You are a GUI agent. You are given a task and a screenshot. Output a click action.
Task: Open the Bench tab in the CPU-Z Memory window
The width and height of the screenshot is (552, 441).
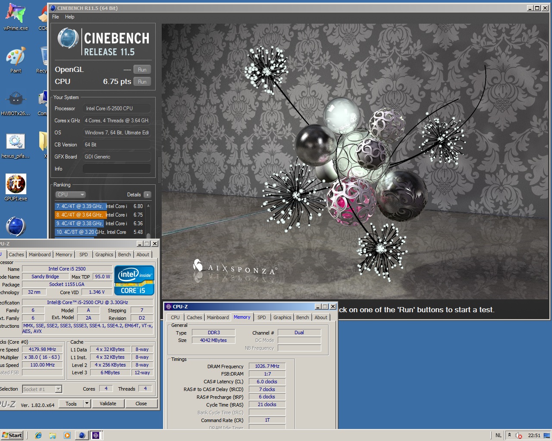point(303,317)
